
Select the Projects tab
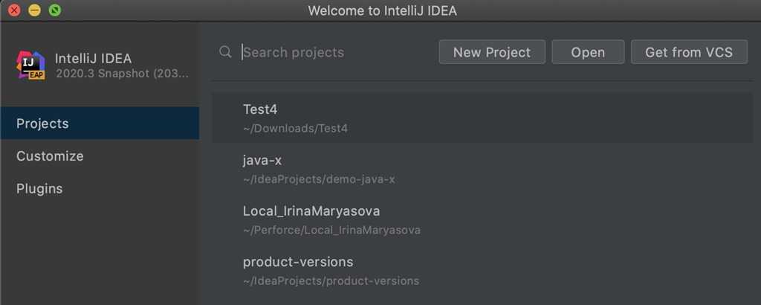(100, 123)
